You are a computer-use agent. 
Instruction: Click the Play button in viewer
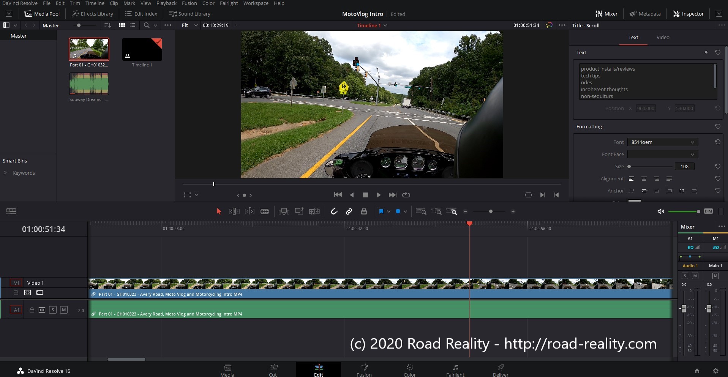point(379,195)
